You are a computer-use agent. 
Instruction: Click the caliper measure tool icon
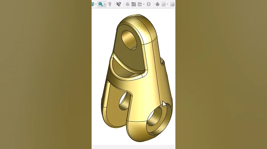pos(110,4)
